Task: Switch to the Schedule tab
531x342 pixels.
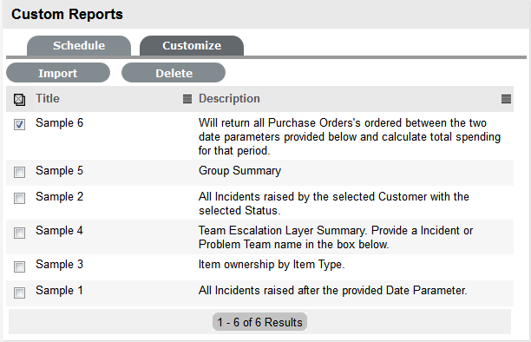Action: click(79, 46)
